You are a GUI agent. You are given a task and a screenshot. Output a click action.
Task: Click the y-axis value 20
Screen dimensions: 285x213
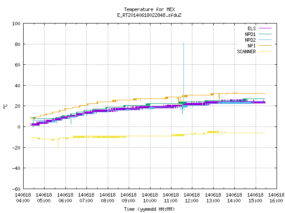[x=17, y=106]
